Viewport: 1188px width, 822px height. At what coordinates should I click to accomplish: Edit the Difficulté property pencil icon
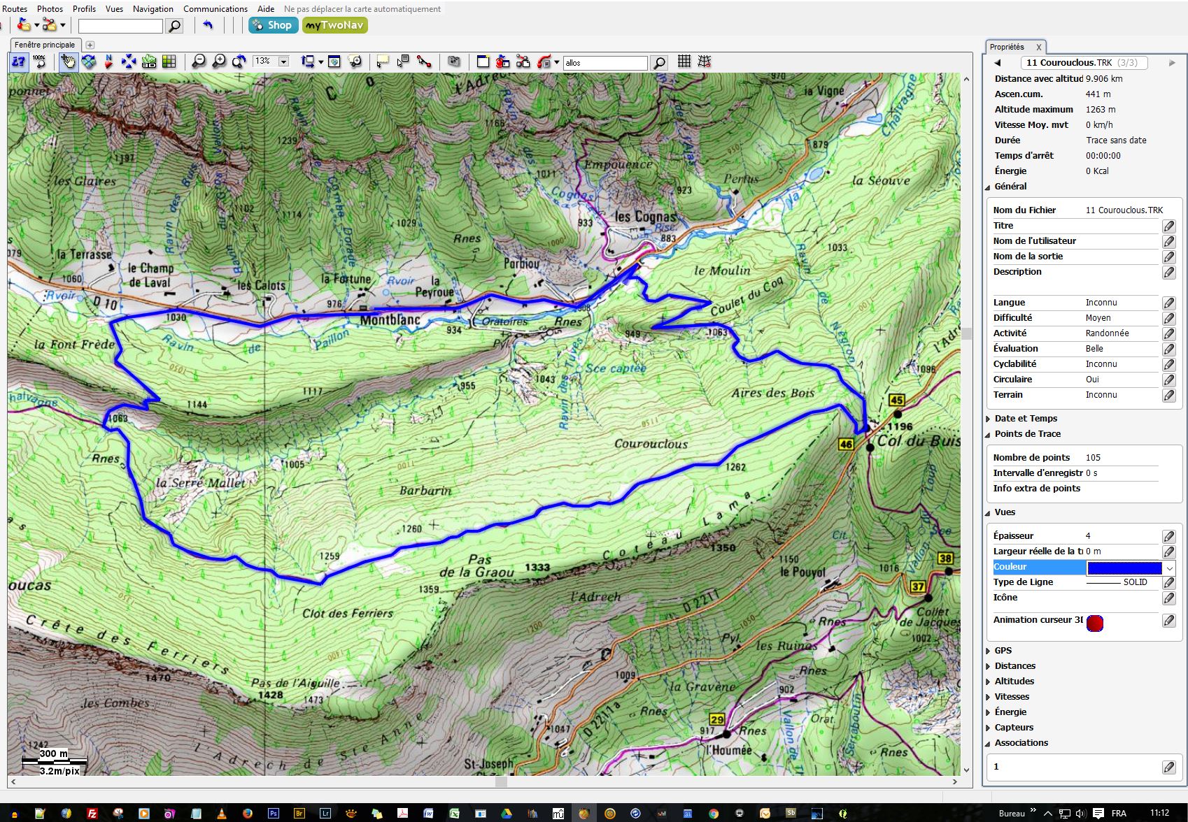1168,318
